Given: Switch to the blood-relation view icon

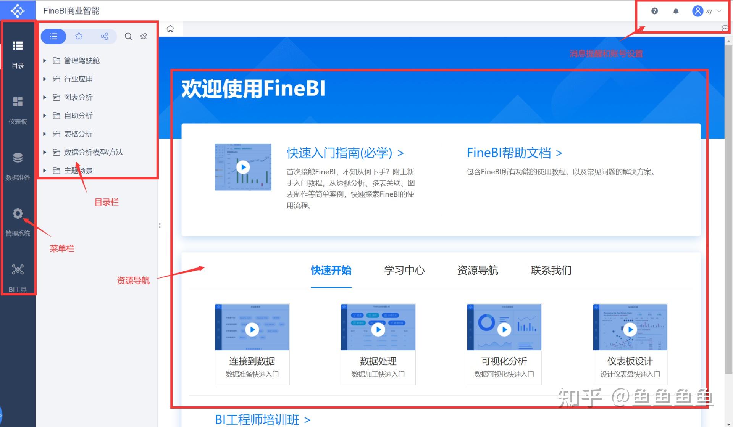Looking at the screenshot, I should click(x=105, y=36).
